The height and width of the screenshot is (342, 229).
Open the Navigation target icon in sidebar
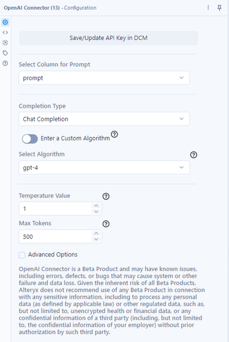(6, 43)
